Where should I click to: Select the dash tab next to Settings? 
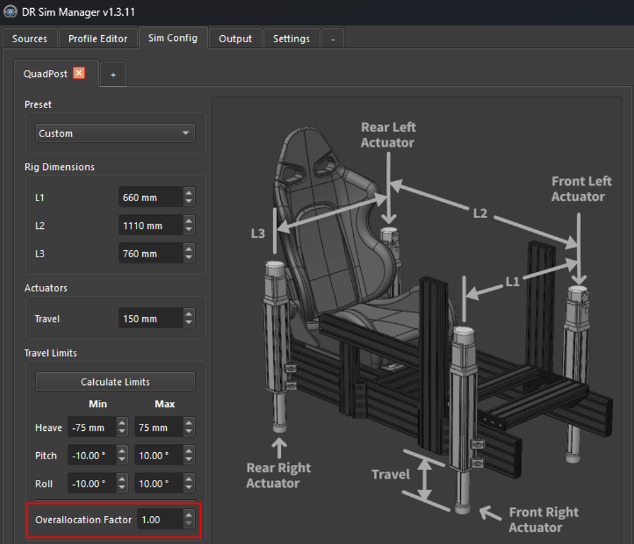[332, 38]
